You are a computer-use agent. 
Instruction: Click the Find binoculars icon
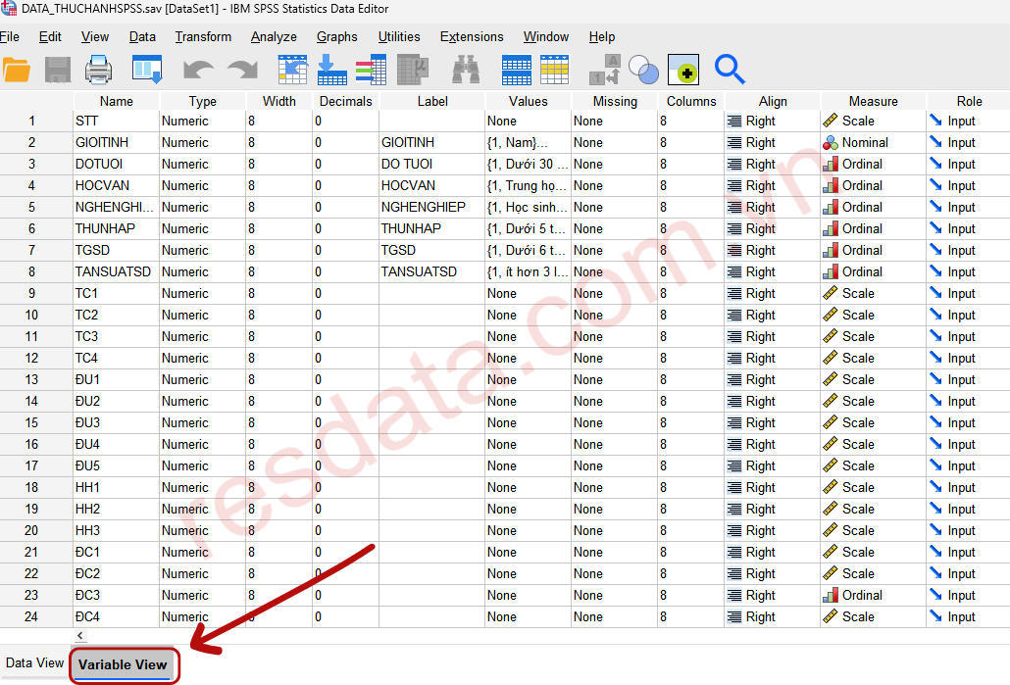[466, 70]
